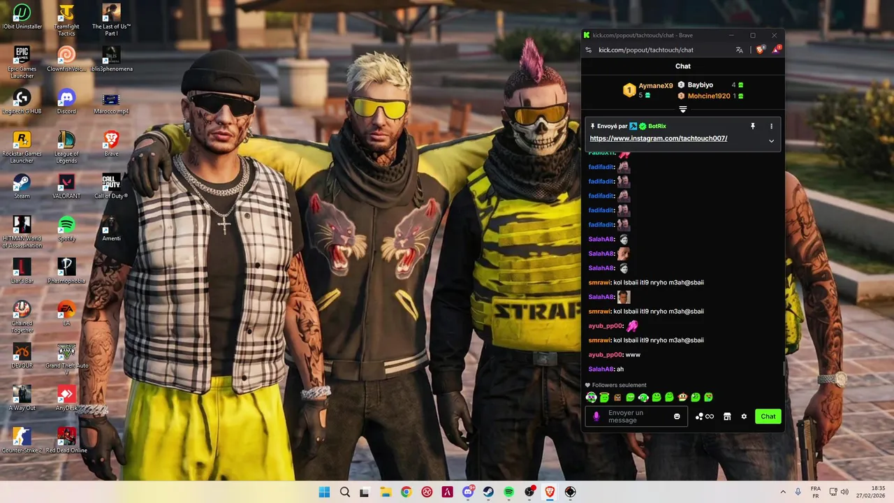The height and width of the screenshot is (503, 894).
Task: Select Call of Duty desktop icon
Action: coord(111,187)
